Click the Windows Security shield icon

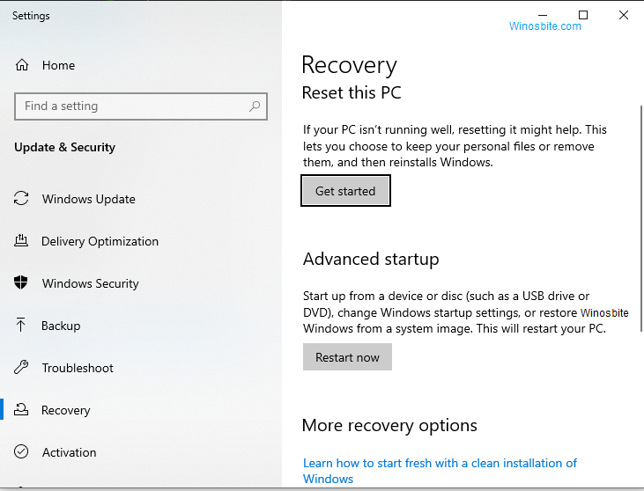[20, 282]
